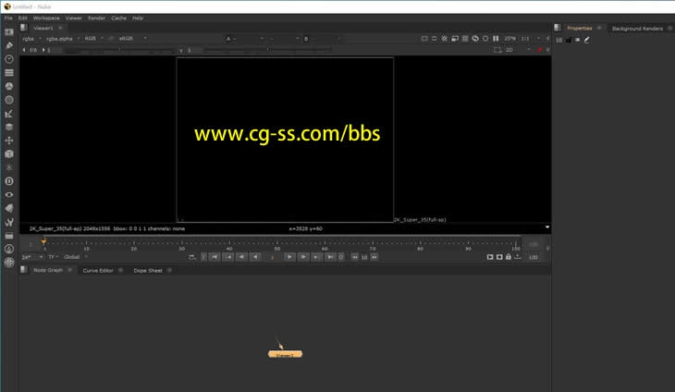Open the Workspace menu
675x392 pixels.
[46, 18]
